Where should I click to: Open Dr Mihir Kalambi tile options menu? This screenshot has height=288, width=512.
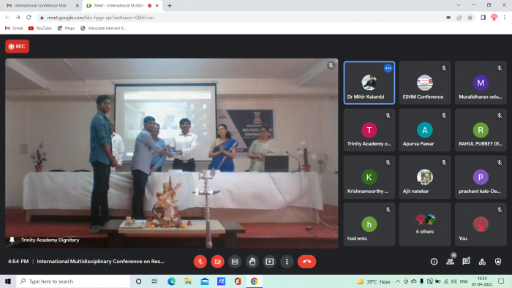click(x=388, y=68)
